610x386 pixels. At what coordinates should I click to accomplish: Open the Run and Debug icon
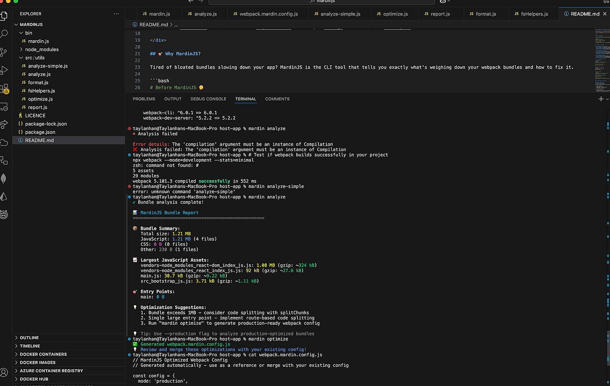point(4,70)
